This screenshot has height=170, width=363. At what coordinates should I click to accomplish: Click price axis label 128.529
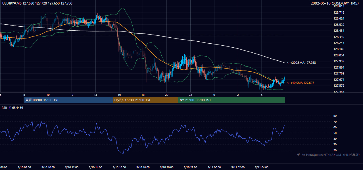click(339, 25)
